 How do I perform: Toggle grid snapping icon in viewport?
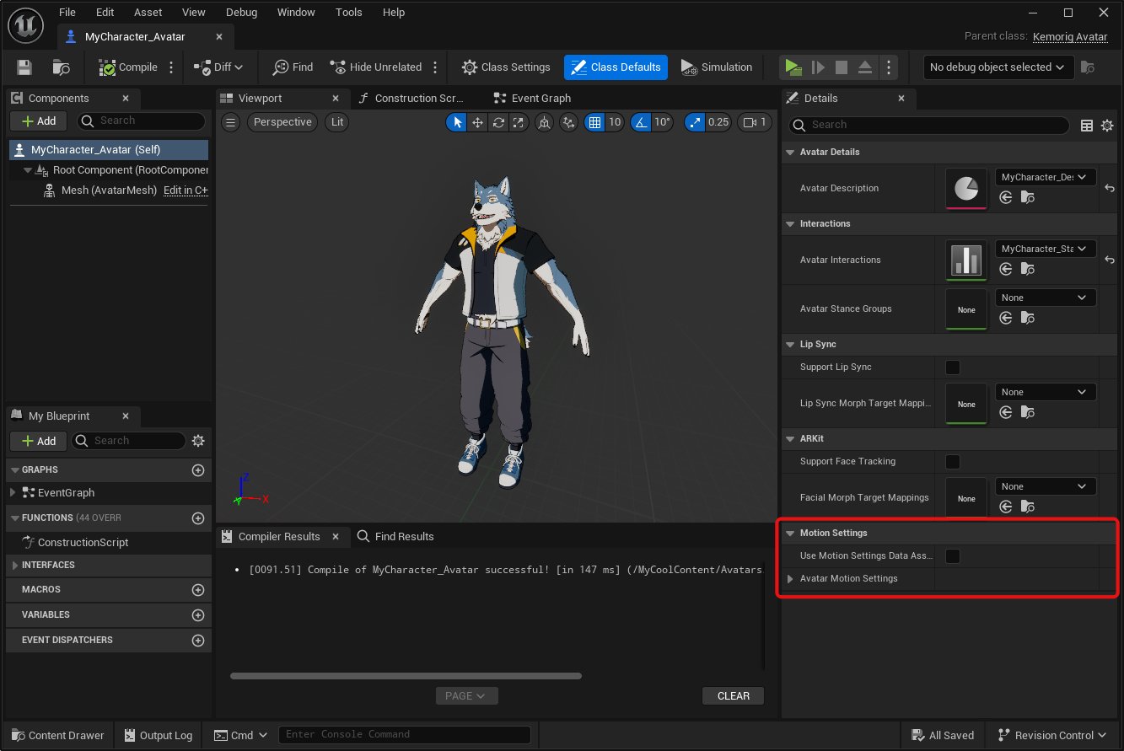(595, 122)
